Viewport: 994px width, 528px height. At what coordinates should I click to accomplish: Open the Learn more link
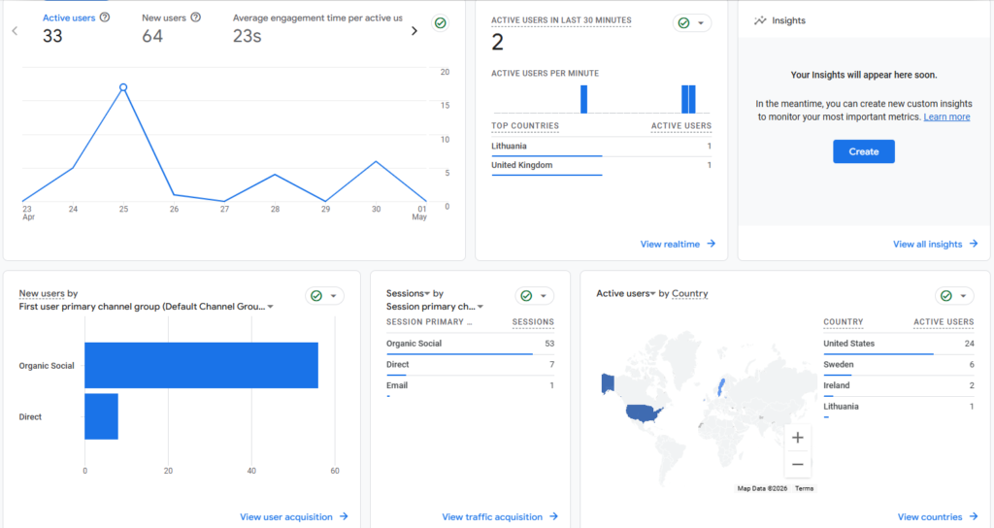coord(946,117)
